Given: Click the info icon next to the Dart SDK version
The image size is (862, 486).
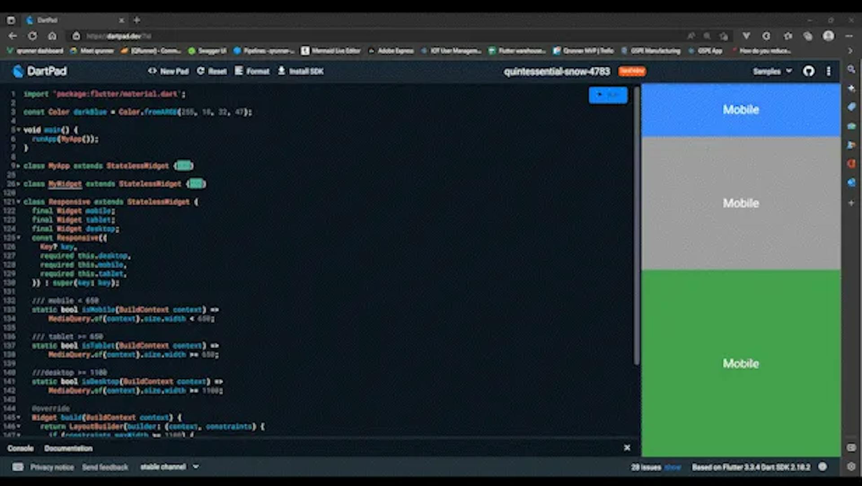Looking at the screenshot, I should [822, 467].
